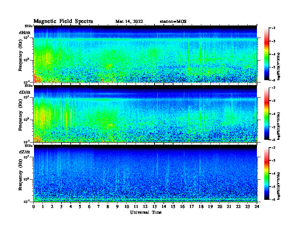306x237 pixels.
Task: Click hour tick label "12" on time axis
Action: tap(145, 207)
